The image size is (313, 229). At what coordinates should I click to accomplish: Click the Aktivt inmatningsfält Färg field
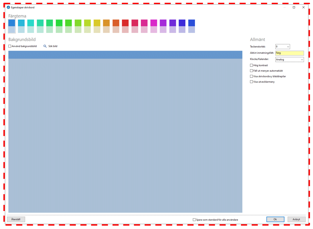pyautogui.click(x=289, y=53)
